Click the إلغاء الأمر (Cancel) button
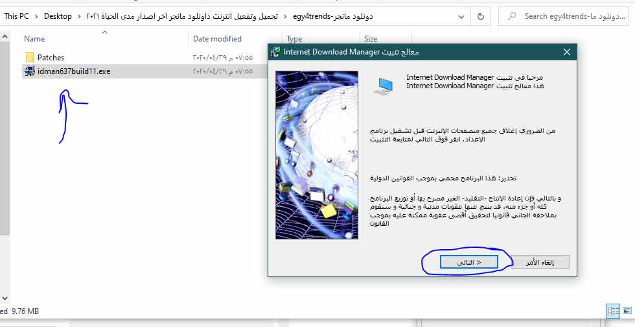The height and width of the screenshot is (327, 635). pyautogui.click(x=540, y=262)
